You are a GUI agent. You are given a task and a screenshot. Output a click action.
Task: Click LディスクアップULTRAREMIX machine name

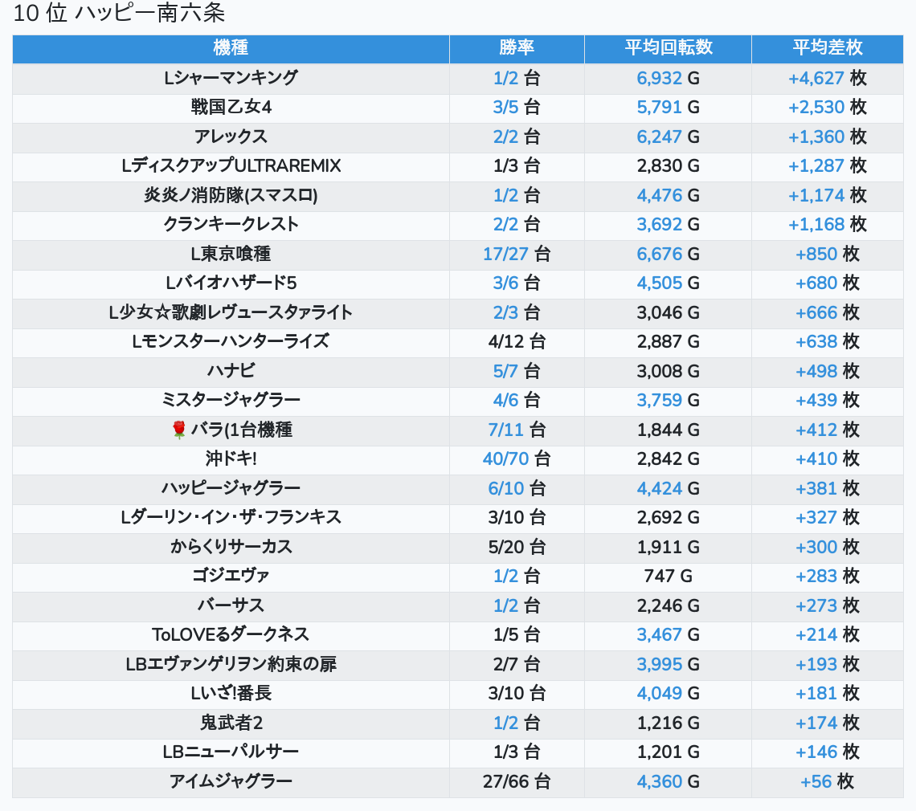231,166
